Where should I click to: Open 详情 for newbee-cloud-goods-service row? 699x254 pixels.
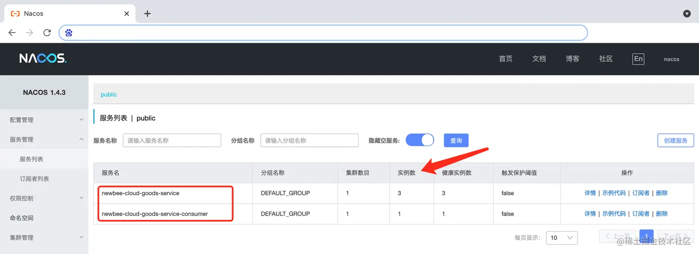(590, 193)
